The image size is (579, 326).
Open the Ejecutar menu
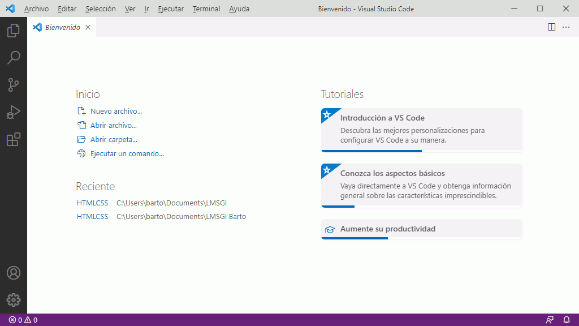171,8
